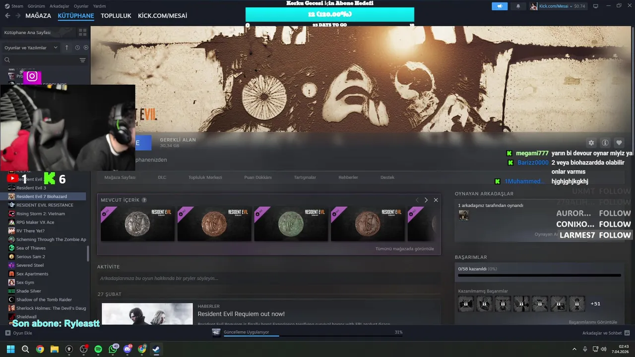This screenshot has width=635, height=357.
Task: Close the Mevcut İçerik DLC panel
Action: point(436,200)
